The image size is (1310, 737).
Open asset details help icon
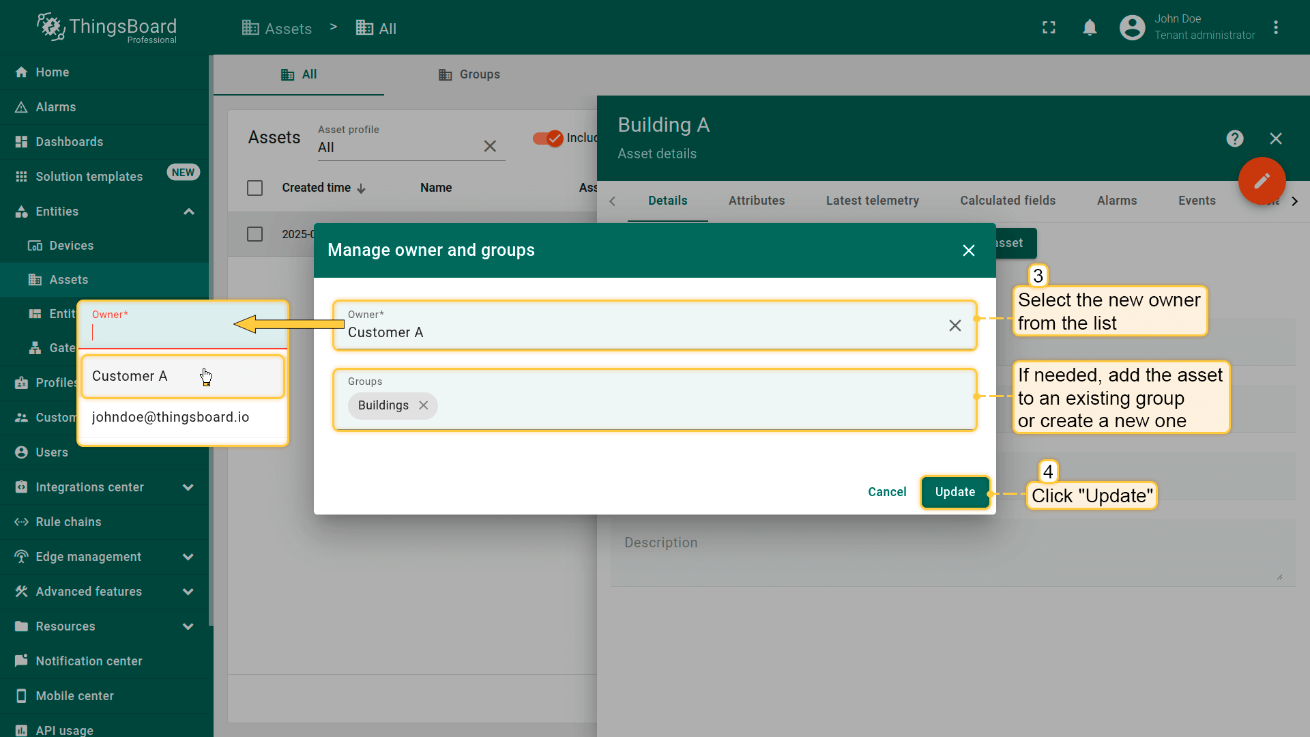(x=1234, y=139)
